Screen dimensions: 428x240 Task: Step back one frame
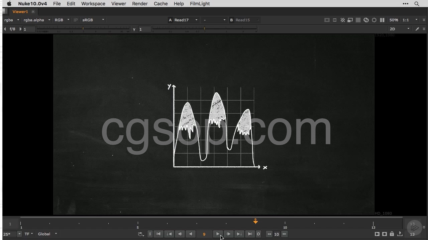pyautogui.click(x=180, y=234)
